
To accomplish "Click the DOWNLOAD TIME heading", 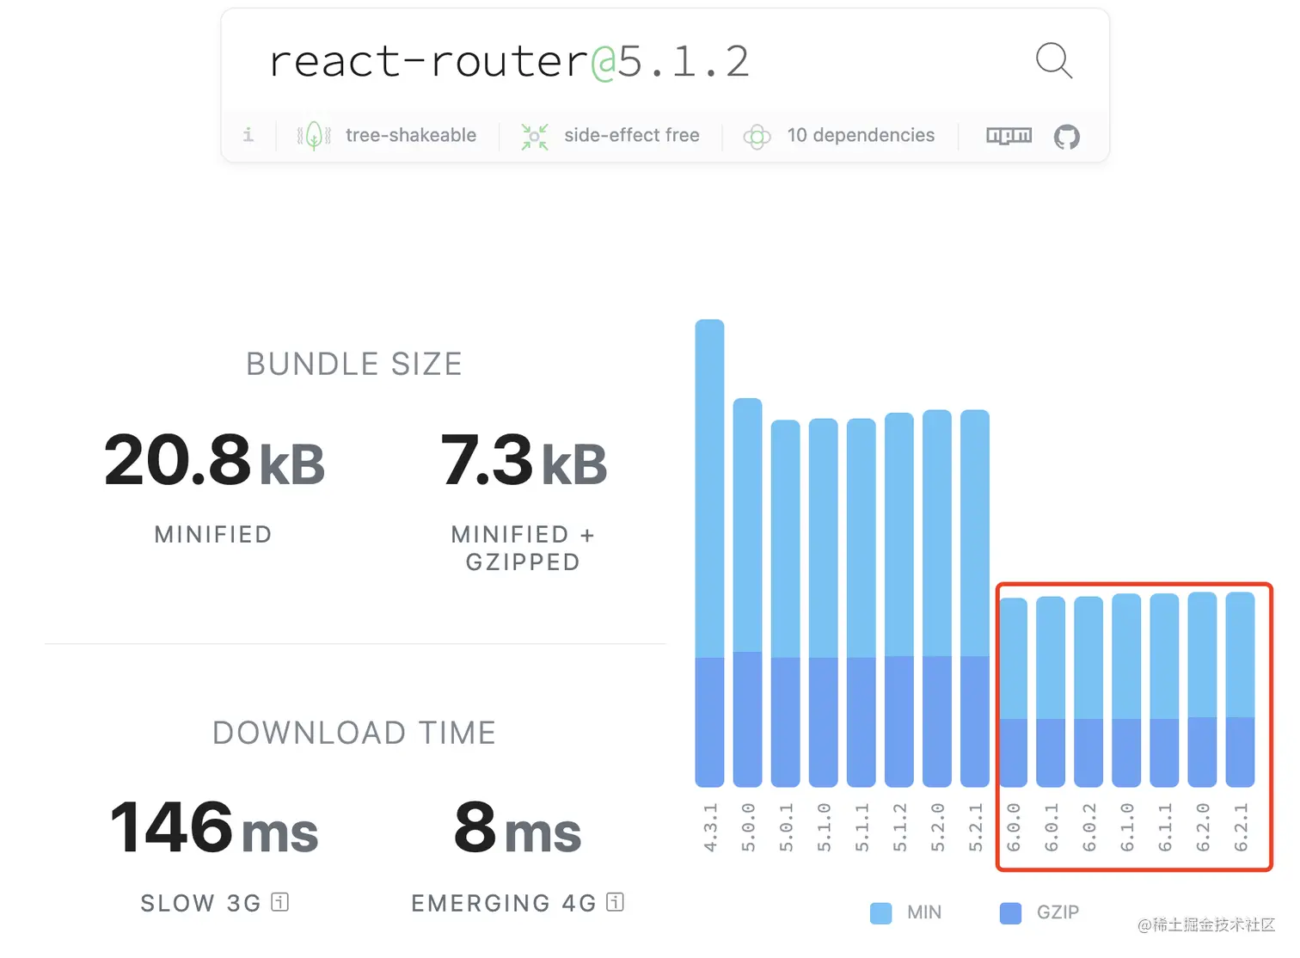I will 354,733.
